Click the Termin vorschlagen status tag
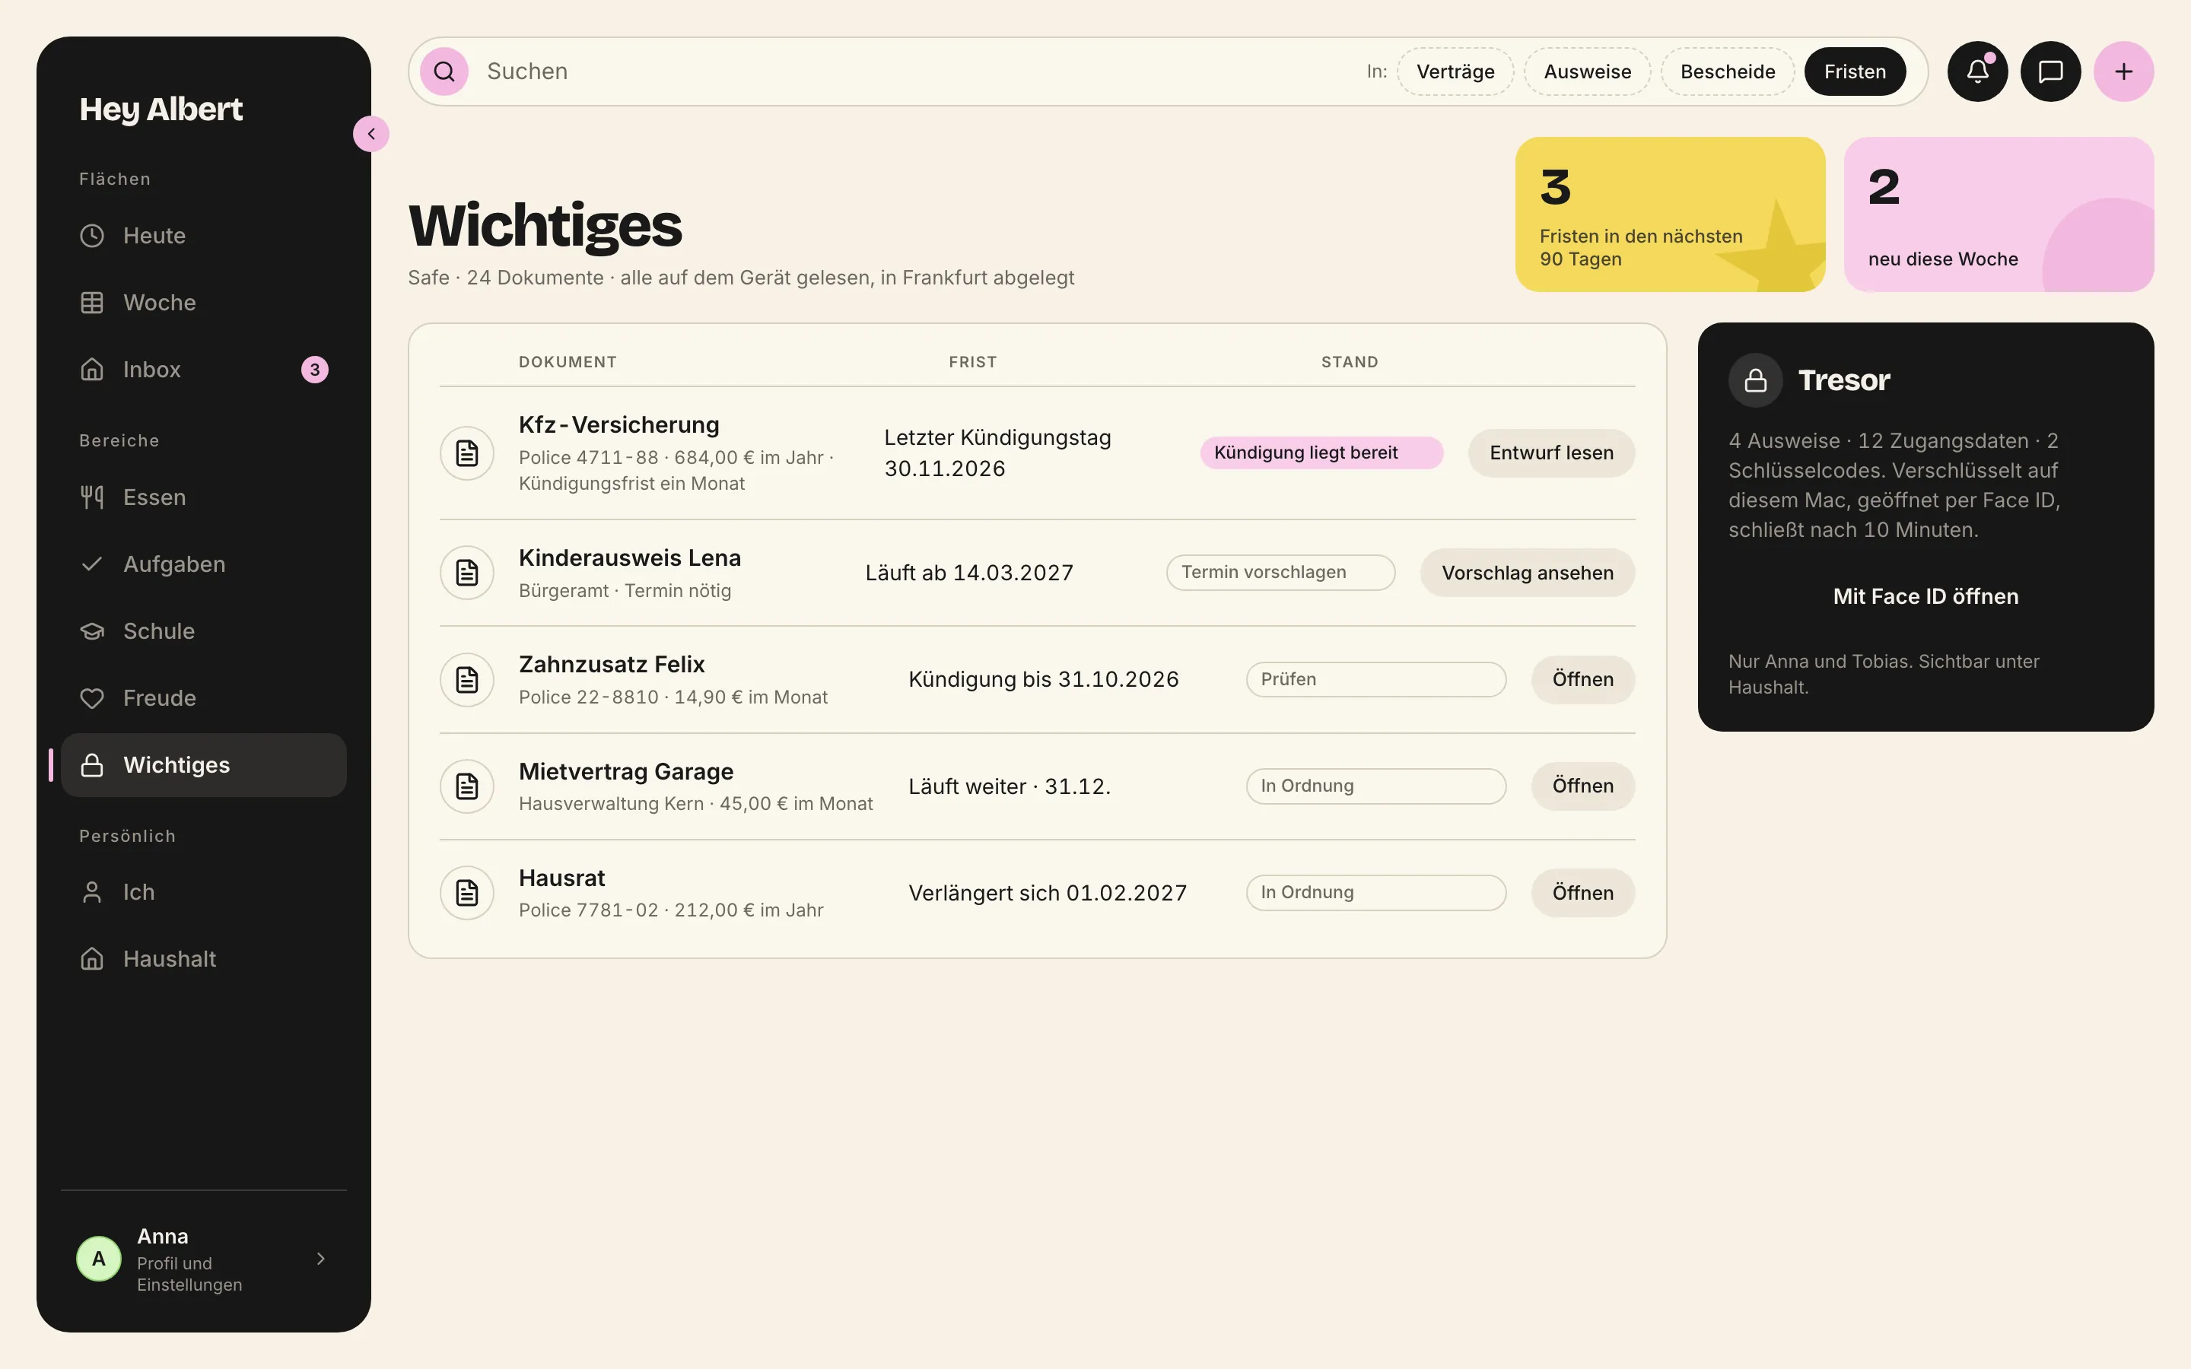This screenshot has height=1369, width=2191. pyautogui.click(x=1280, y=572)
